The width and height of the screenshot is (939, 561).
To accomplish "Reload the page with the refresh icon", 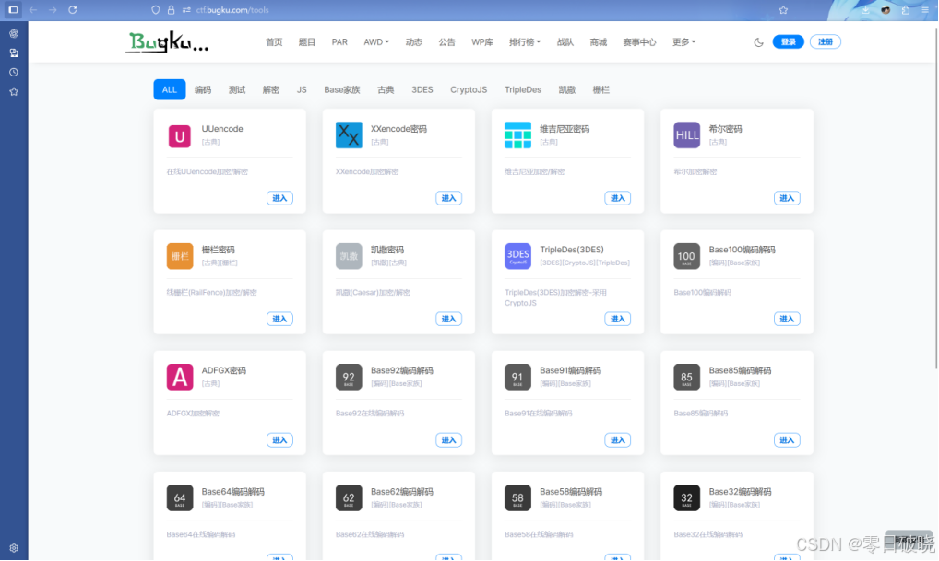I will [x=73, y=9].
